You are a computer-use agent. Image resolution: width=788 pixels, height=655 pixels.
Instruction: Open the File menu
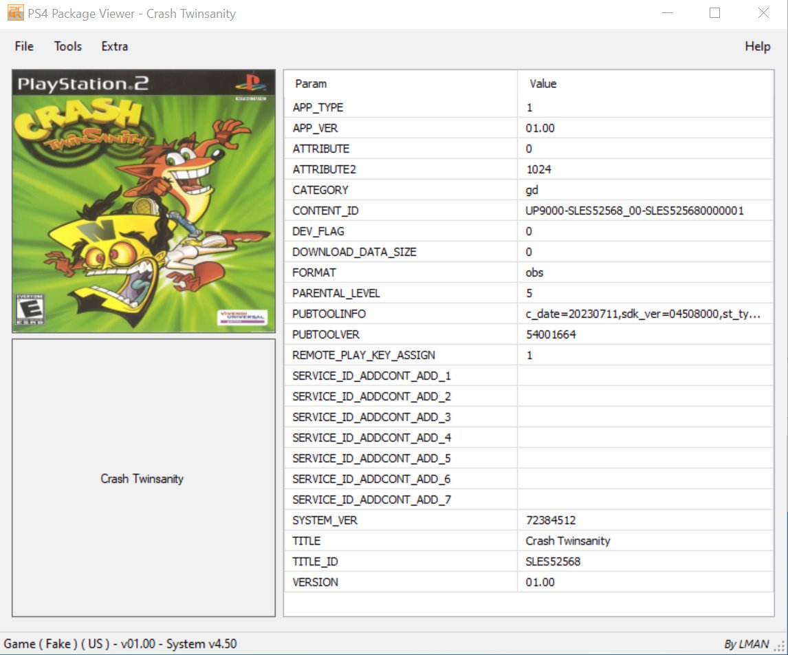[24, 46]
